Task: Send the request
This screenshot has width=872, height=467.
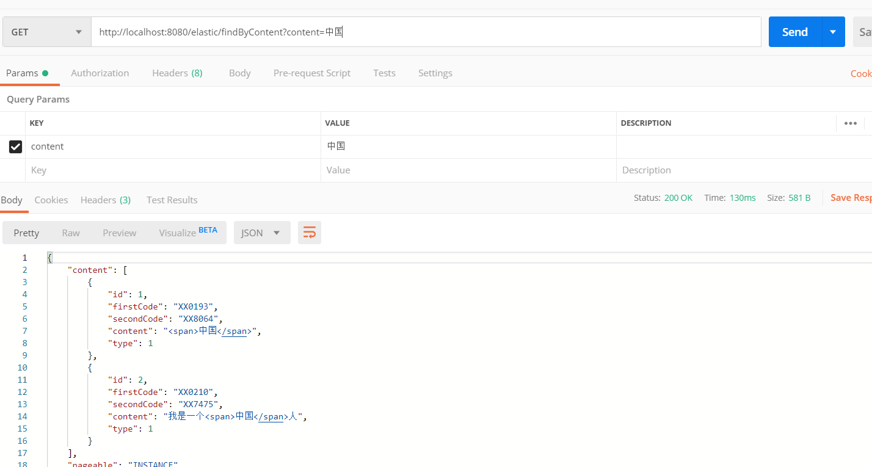Action: click(x=795, y=32)
